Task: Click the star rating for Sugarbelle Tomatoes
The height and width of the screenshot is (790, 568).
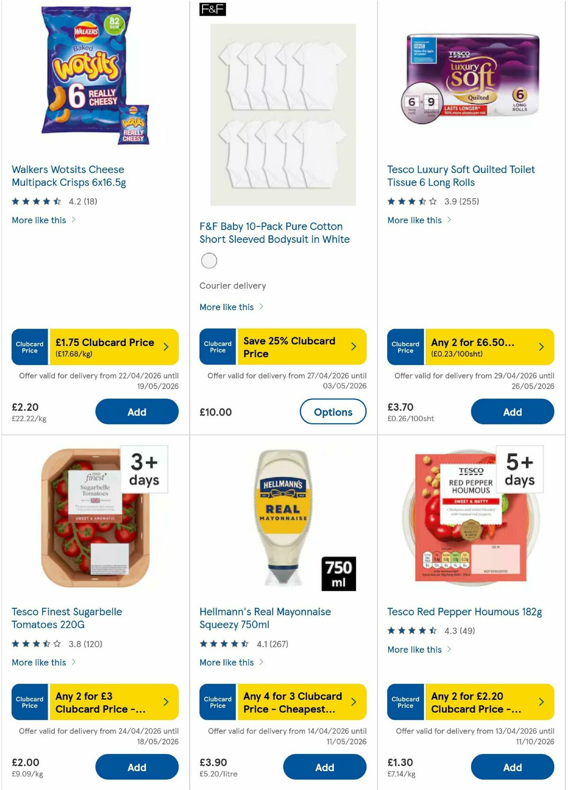Action: (x=35, y=644)
